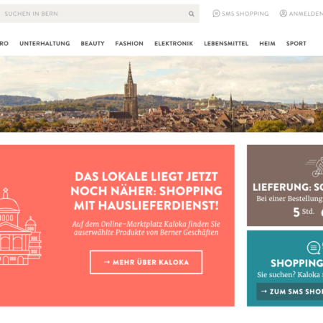The width and height of the screenshot is (323, 323).
Task: Click the Bern skyline banner image
Action: click(161, 94)
